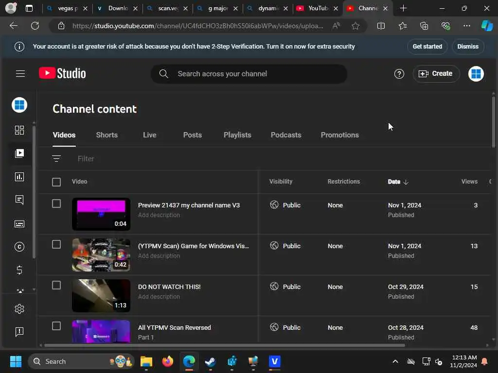Switch to the Videos tab
Screen dimensions: 498x373
tap(64, 135)
